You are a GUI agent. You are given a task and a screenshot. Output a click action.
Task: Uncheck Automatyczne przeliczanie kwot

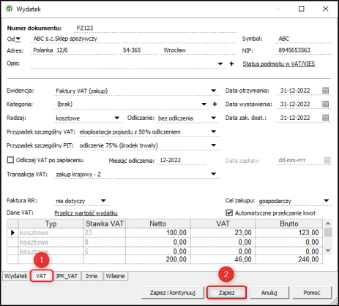[x=229, y=213]
